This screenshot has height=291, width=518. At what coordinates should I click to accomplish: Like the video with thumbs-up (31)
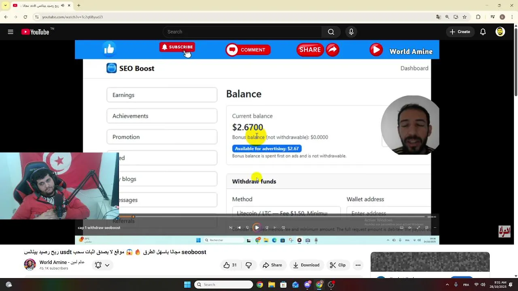click(x=231, y=265)
